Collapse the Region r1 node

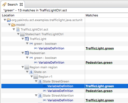(32, 76)
